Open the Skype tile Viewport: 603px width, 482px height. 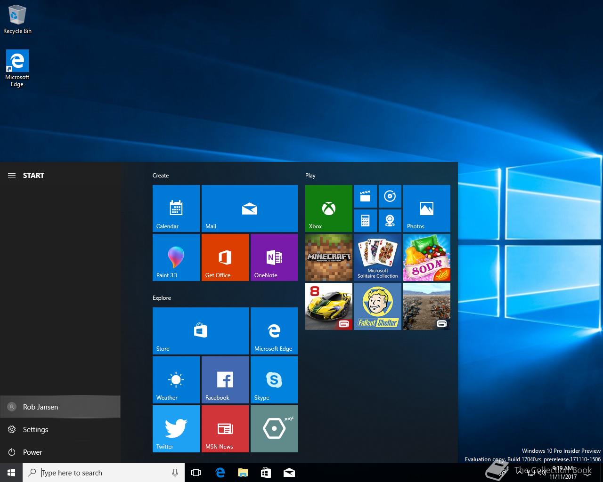click(x=274, y=380)
